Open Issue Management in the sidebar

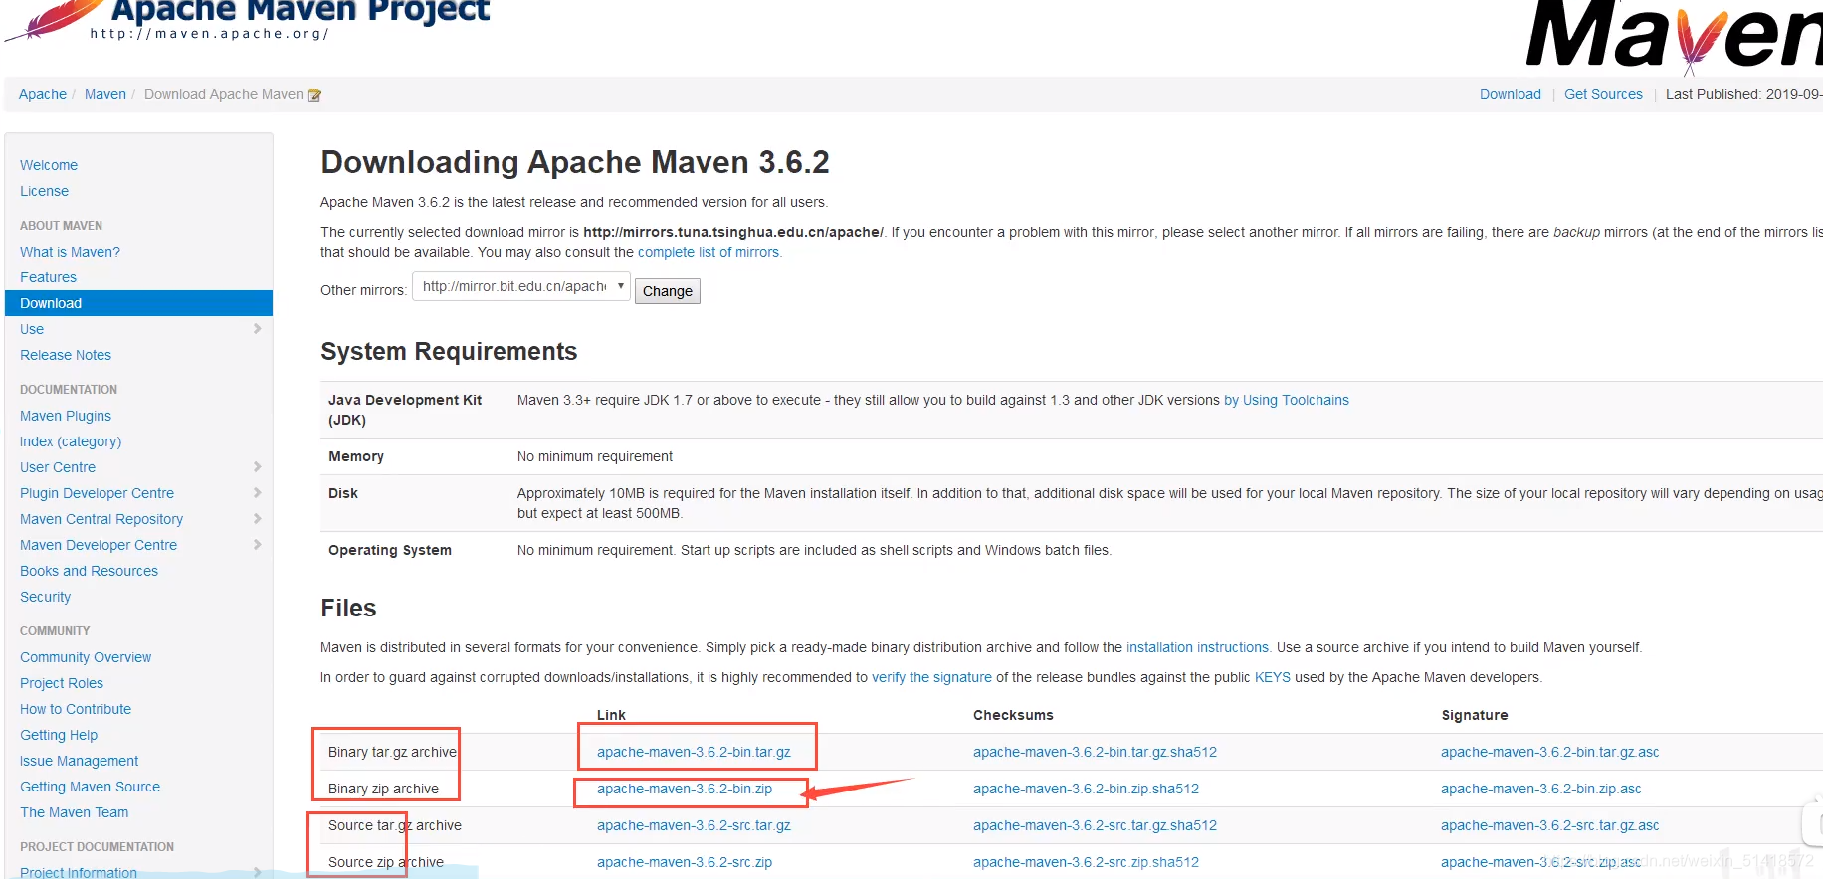click(80, 761)
